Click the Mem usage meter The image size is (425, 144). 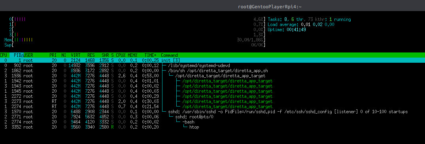tap(135, 40)
